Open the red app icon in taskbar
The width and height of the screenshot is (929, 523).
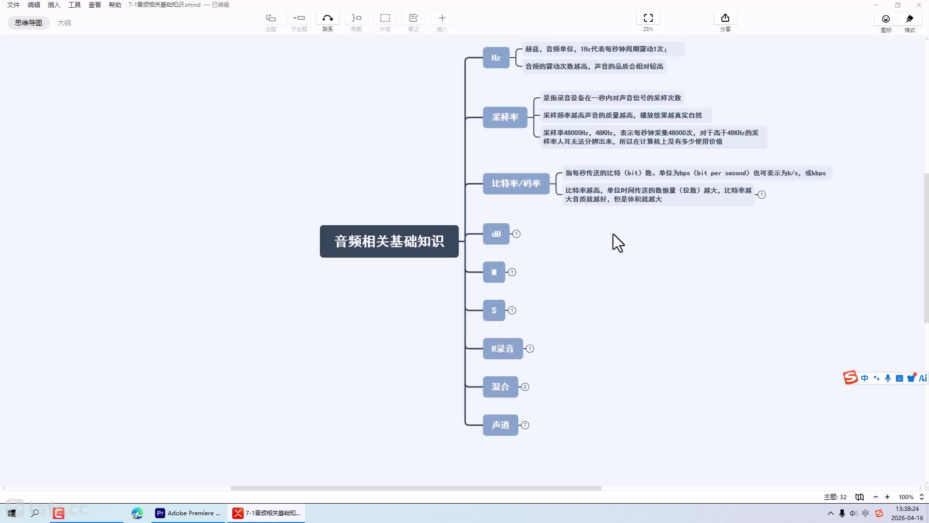(x=59, y=513)
